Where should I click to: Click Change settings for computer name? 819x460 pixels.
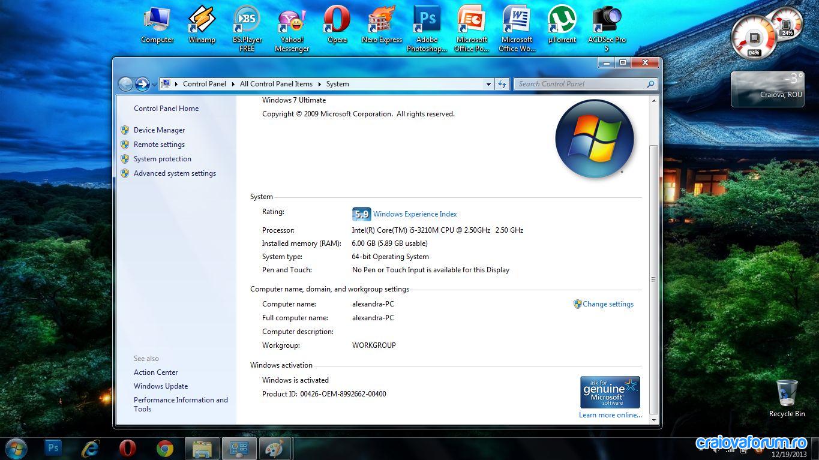pyautogui.click(x=608, y=304)
